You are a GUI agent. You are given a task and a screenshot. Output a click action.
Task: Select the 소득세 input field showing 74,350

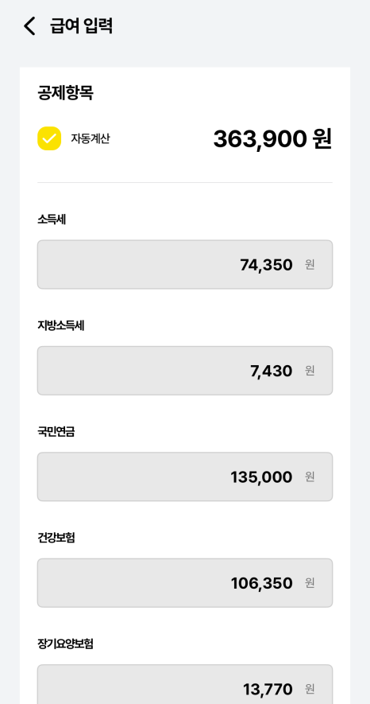point(185,264)
